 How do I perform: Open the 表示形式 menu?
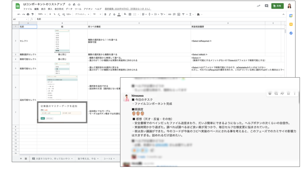click(59, 9)
